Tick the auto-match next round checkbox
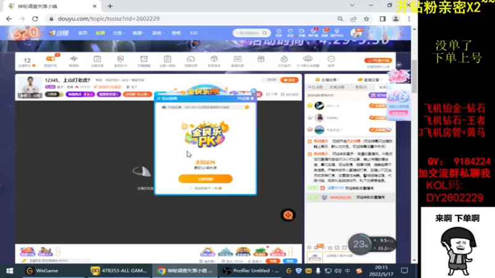495x278 pixels. click(191, 188)
